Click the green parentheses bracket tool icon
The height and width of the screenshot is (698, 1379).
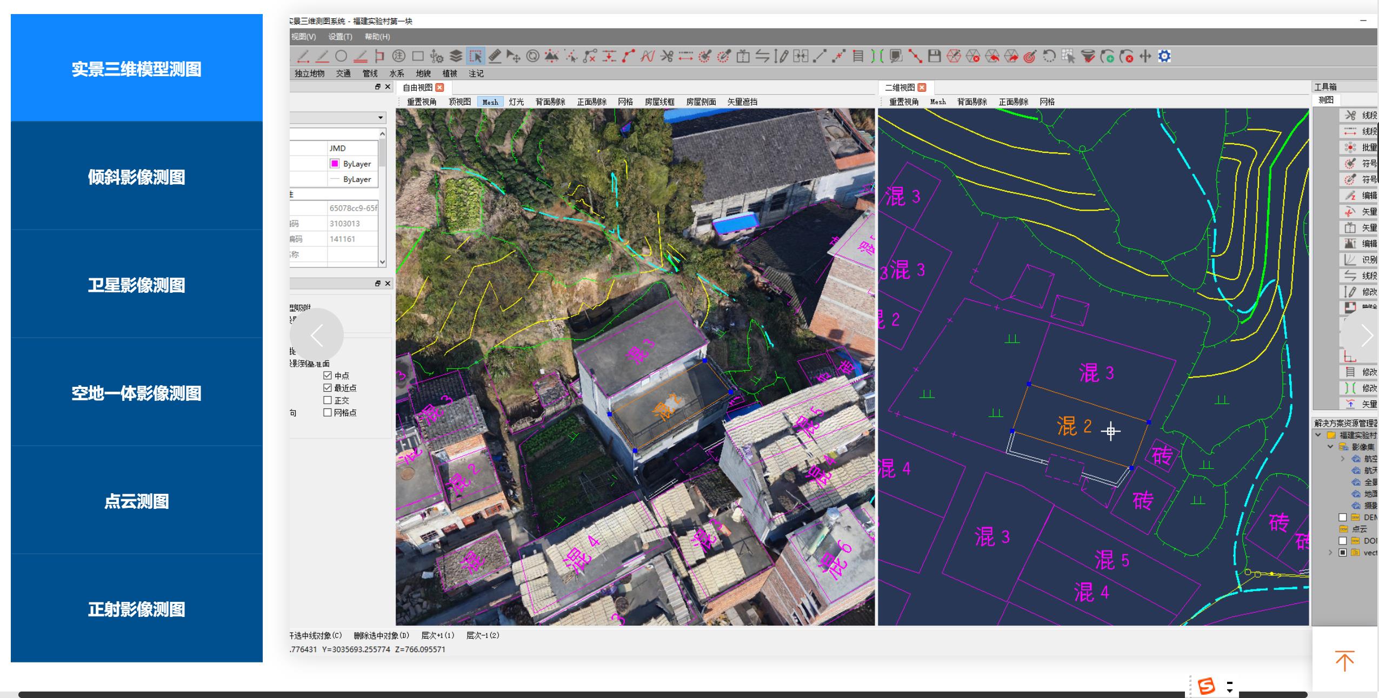(x=877, y=56)
